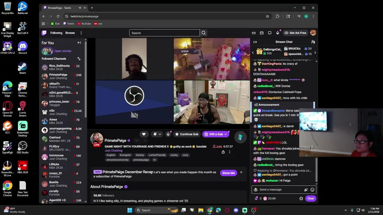Screen dimensions: 383x215
Task: Reload the Twitch page
Action: (x=58, y=16)
